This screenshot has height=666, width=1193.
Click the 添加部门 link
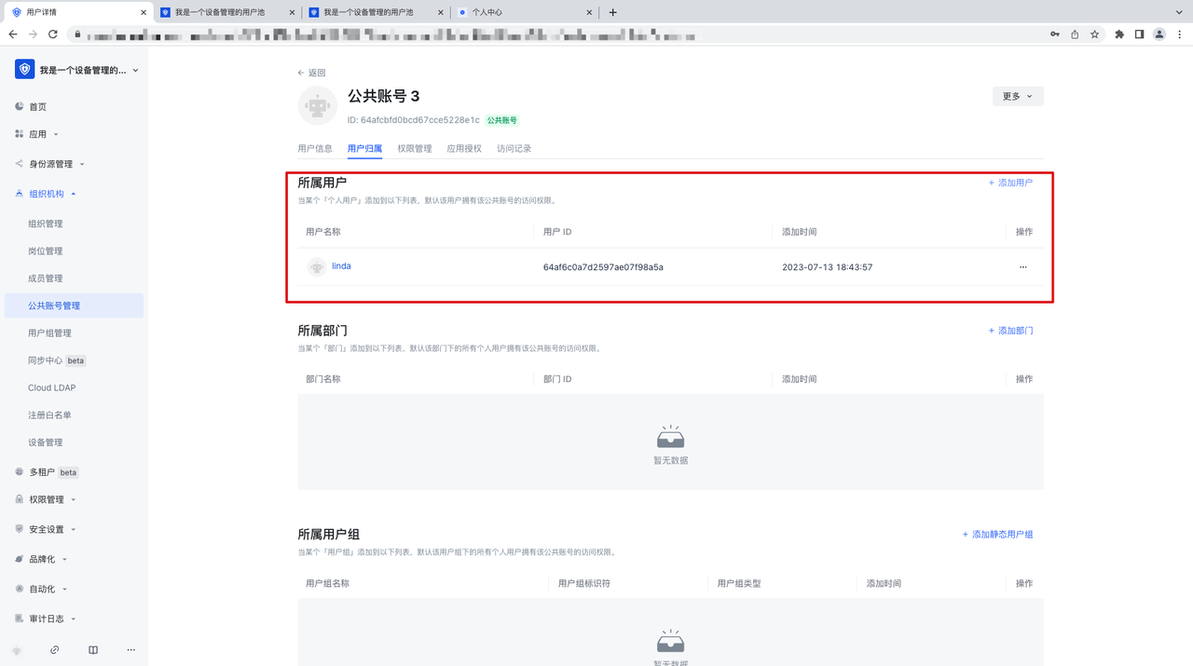coord(1010,331)
